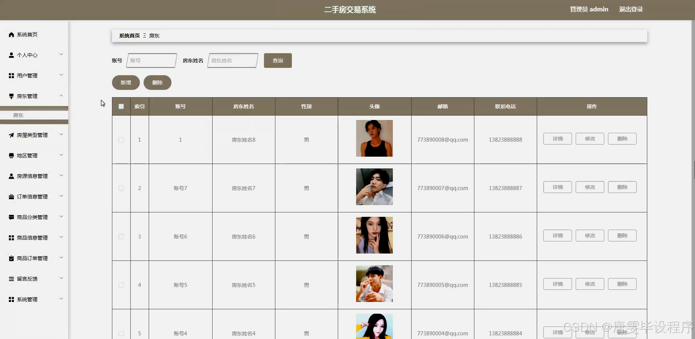Click the 联系电话 column header
695x339 pixels.
click(505, 106)
